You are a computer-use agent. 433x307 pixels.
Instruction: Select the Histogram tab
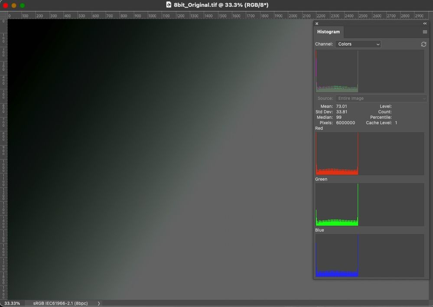click(x=329, y=32)
